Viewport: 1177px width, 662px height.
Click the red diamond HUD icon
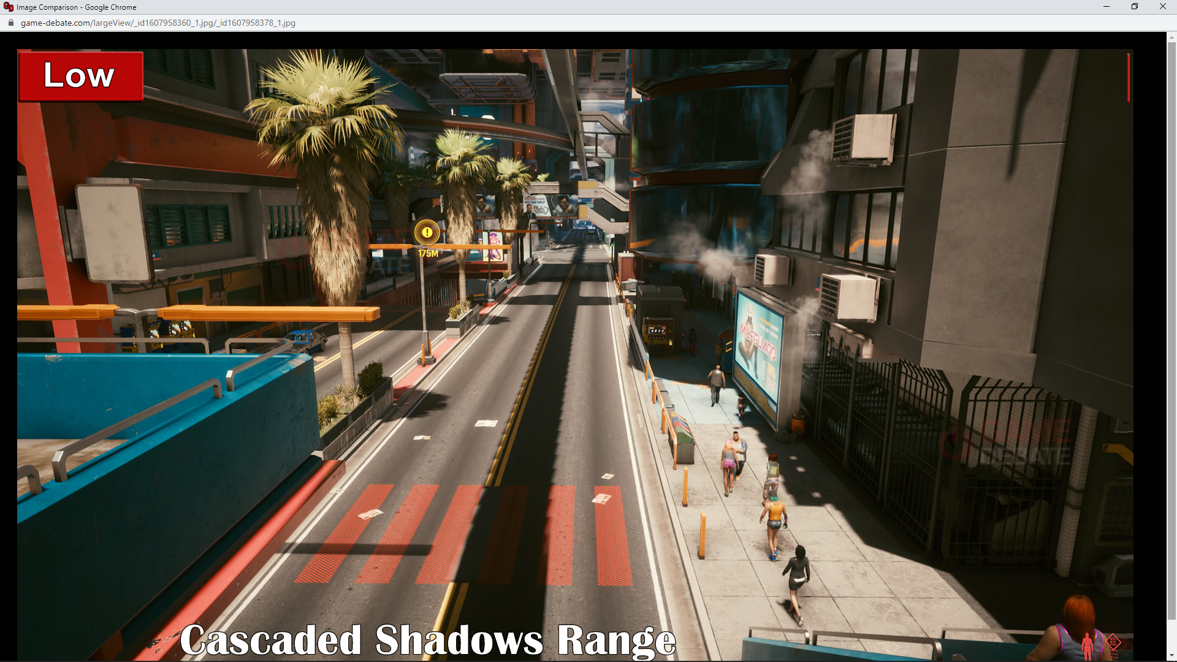(1114, 642)
